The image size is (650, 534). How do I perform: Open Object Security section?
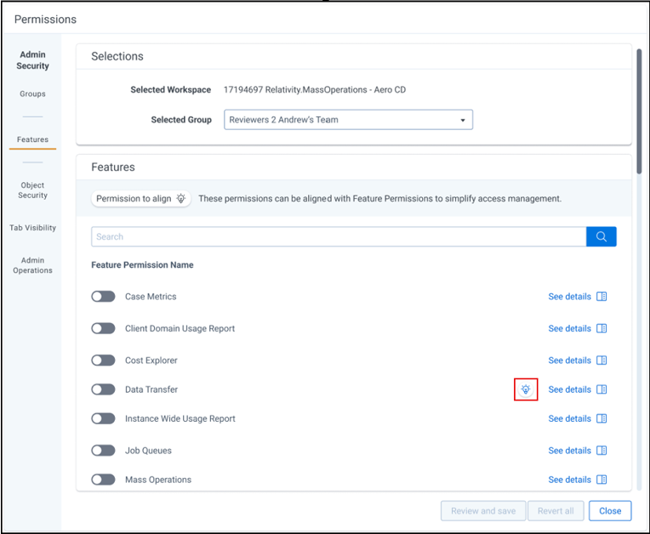[x=32, y=190]
